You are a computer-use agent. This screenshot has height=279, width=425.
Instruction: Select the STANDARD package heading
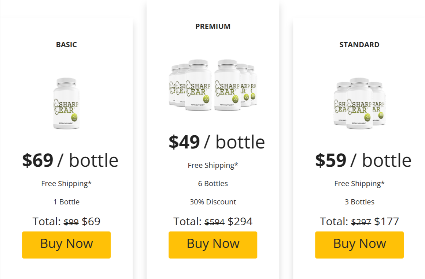click(359, 45)
